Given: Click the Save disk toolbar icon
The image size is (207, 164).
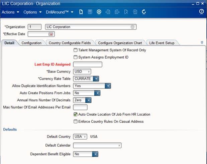Looking at the screenshot, I should [90, 12].
